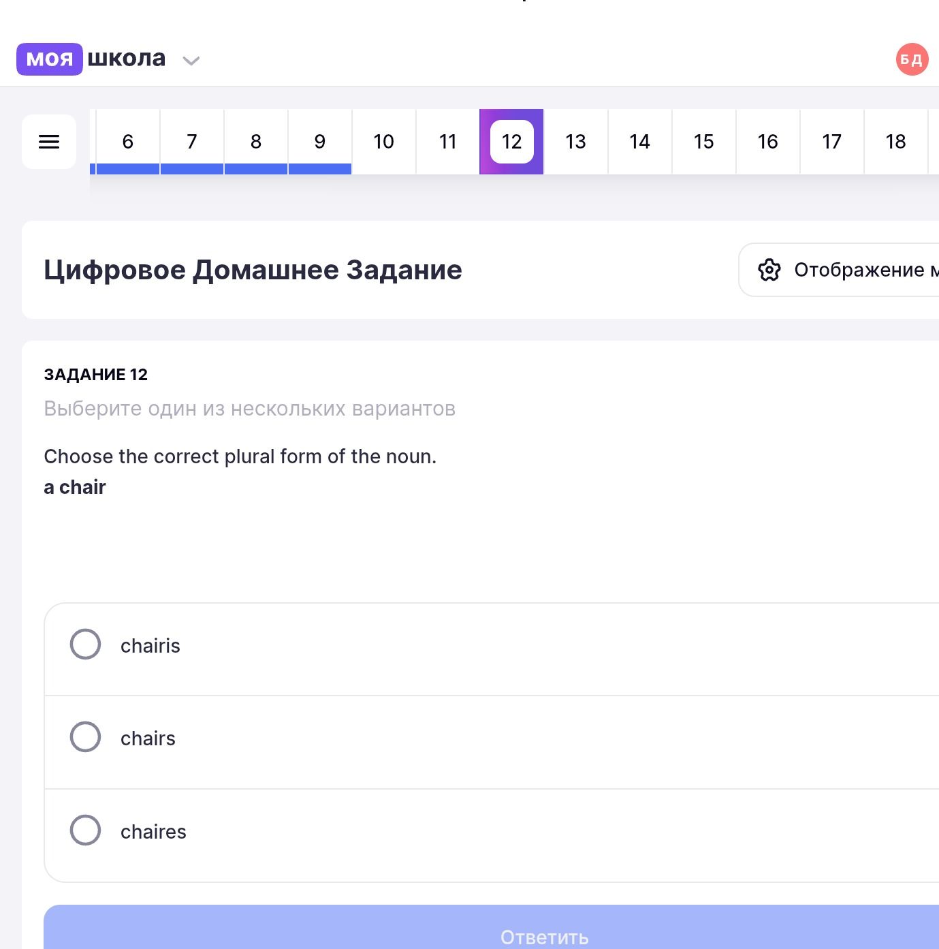Click the 'a chair' noun text
This screenshot has height=949, width=939.
click(75, 487)
